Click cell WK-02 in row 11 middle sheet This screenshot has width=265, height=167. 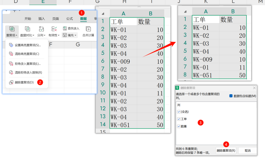pyautogui.click(x=123, y=101)
